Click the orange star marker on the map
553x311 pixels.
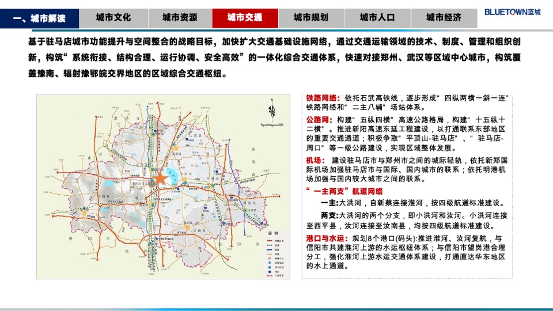click(160, 178)
